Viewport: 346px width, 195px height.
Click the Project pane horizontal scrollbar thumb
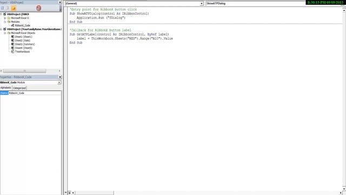pos(24,71)
